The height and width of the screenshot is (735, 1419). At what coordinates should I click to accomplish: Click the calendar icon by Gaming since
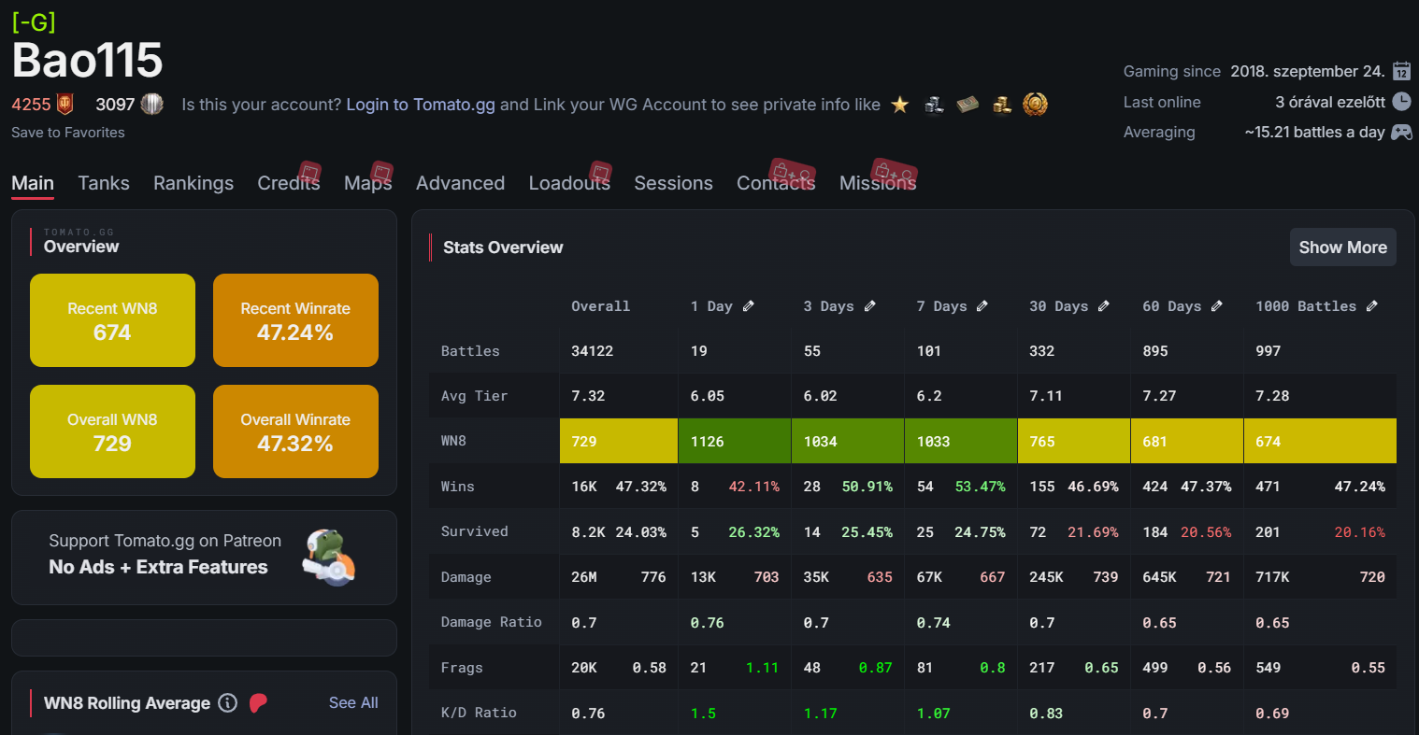pyautogui.click(x=1401, y=71)
